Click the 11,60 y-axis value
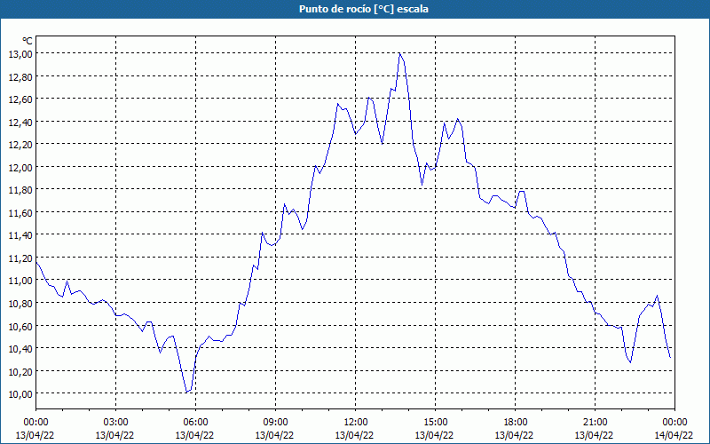Screen dimensions: 710x444 click(20, 212)
